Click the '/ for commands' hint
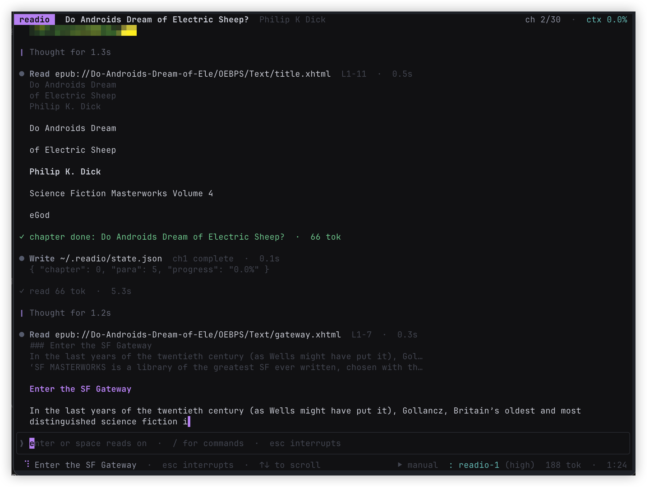The height and width of the screenshot is (487, 647). (208, 443)
